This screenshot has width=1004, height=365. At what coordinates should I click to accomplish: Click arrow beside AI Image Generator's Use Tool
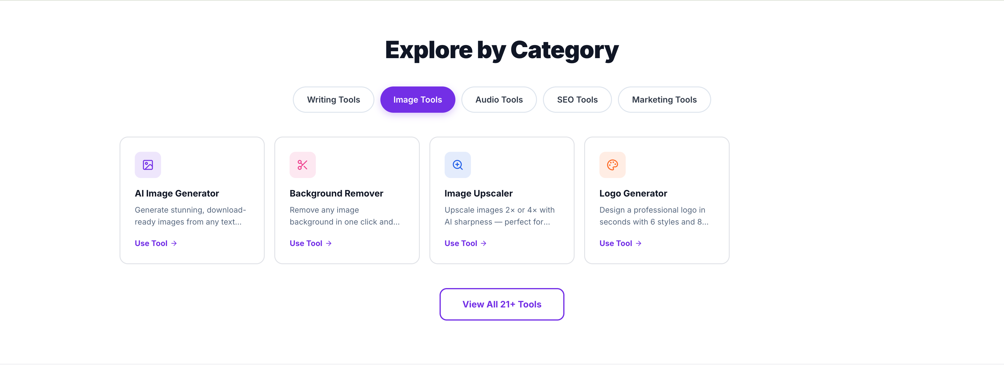tap(174, 243)
